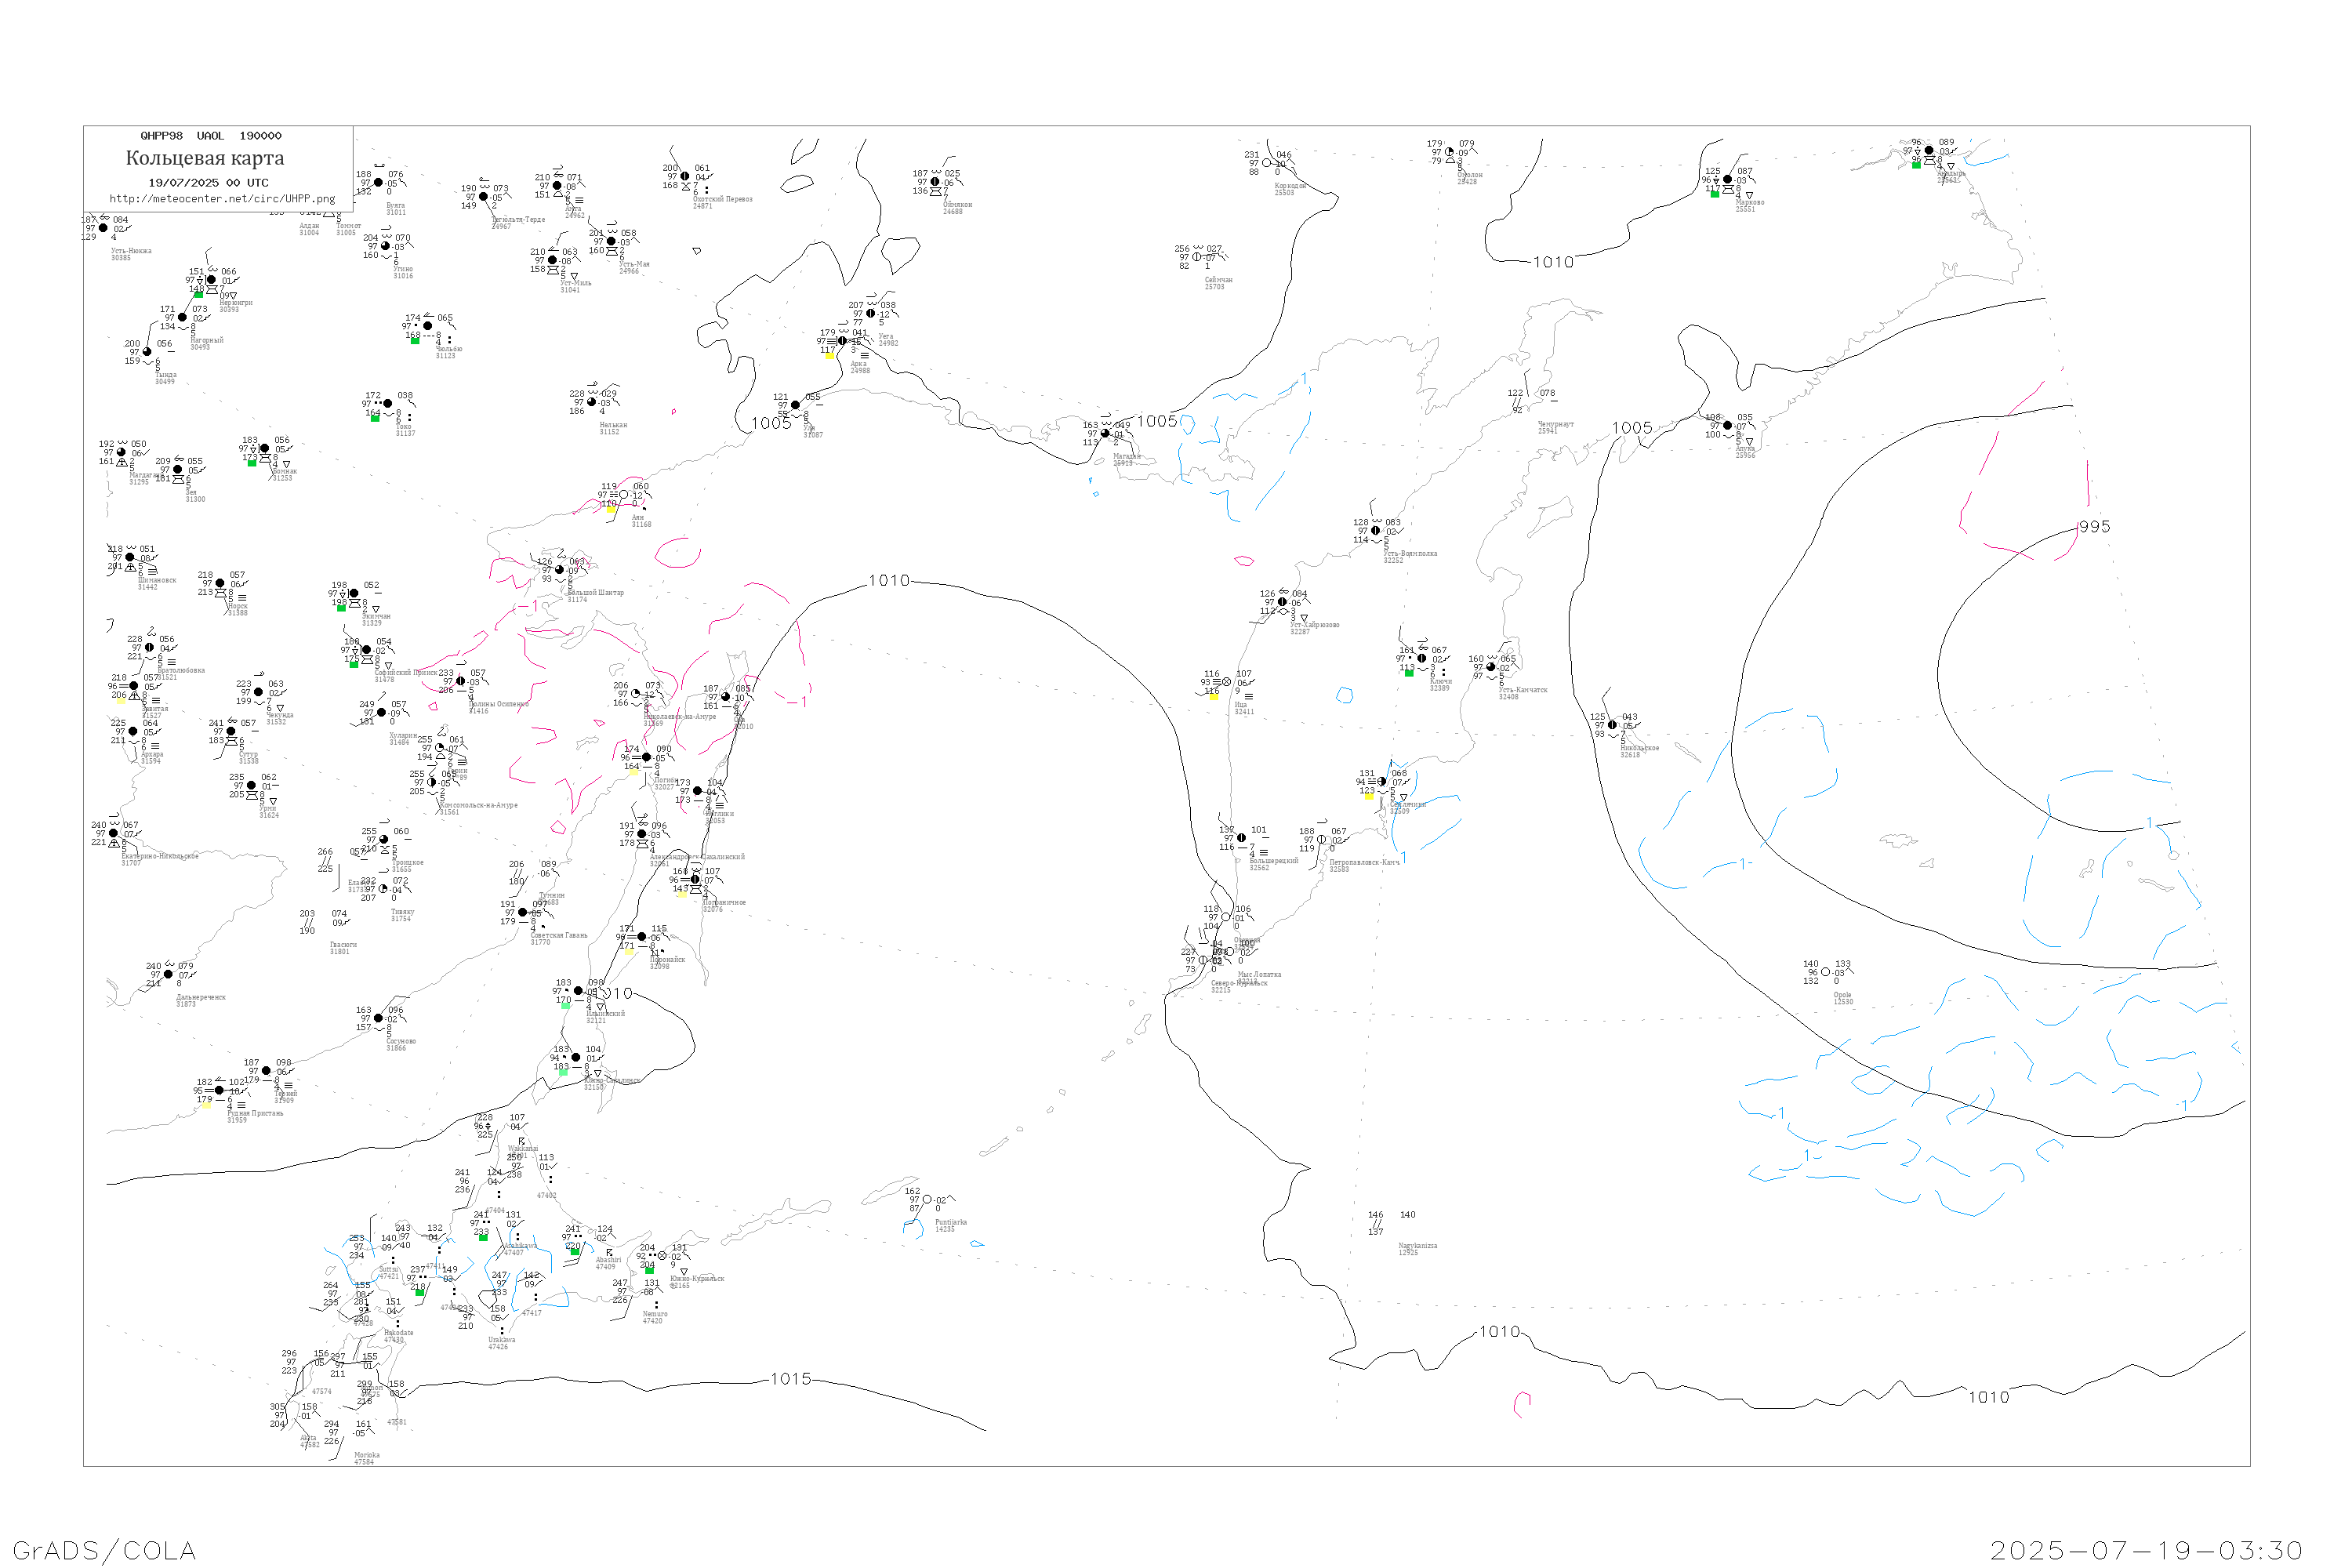This screenshot has height=1568, width=2352.
Task: Click the yellow square under Ича station
Action: coord(1214,696)
